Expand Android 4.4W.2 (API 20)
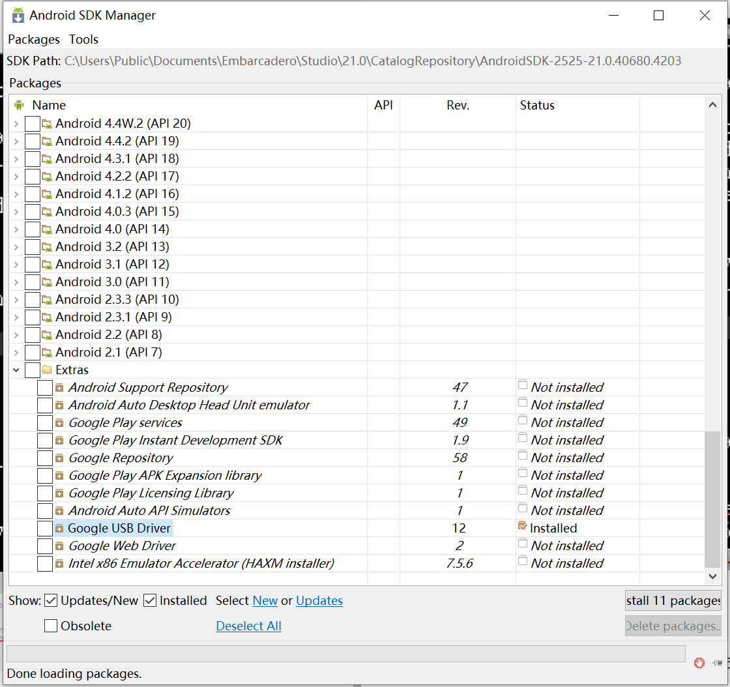 pos(14,123)
